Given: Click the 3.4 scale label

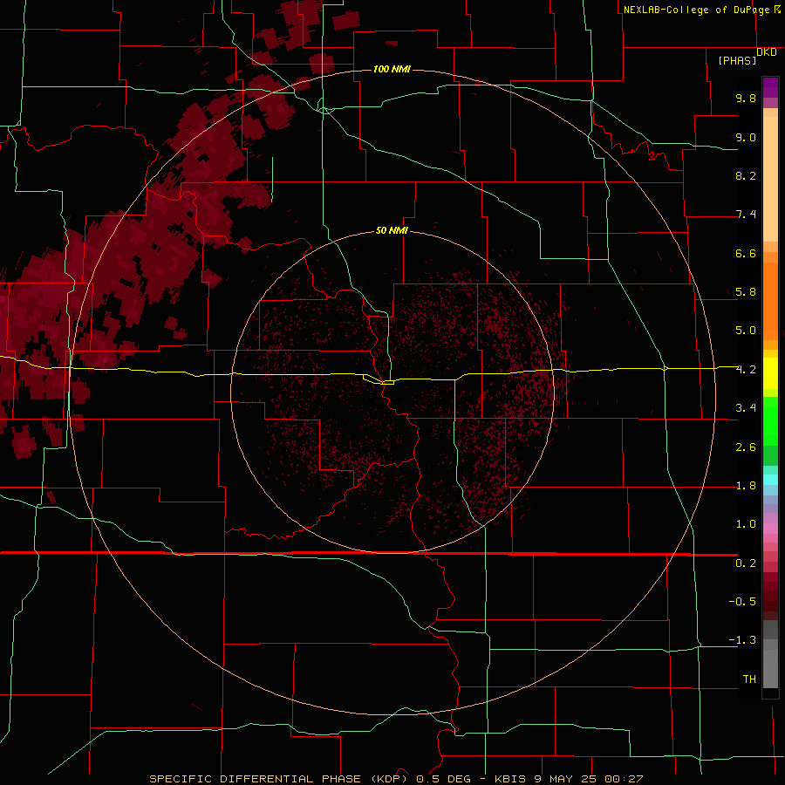Looking at the screenshot, I should (746, 408).
